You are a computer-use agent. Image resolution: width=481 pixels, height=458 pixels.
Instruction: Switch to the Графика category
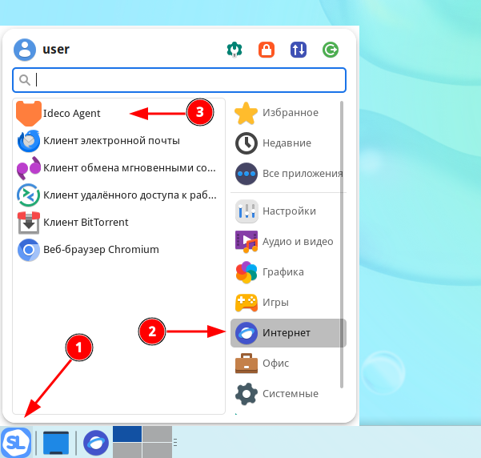pos(283,272)
